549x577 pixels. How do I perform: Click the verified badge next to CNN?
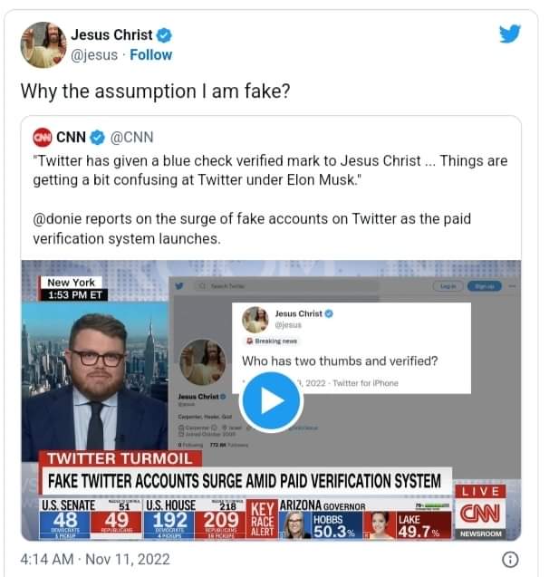point(98,138)
